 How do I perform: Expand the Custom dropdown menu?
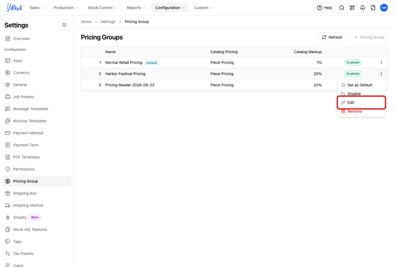[203, 8]
